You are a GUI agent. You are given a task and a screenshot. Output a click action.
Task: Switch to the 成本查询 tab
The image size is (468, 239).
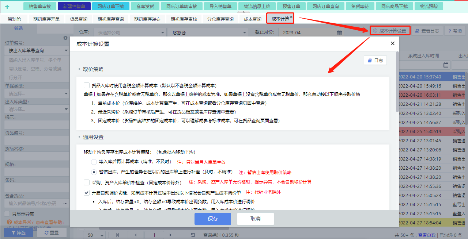pyautogui.click(x=252, y=19)
